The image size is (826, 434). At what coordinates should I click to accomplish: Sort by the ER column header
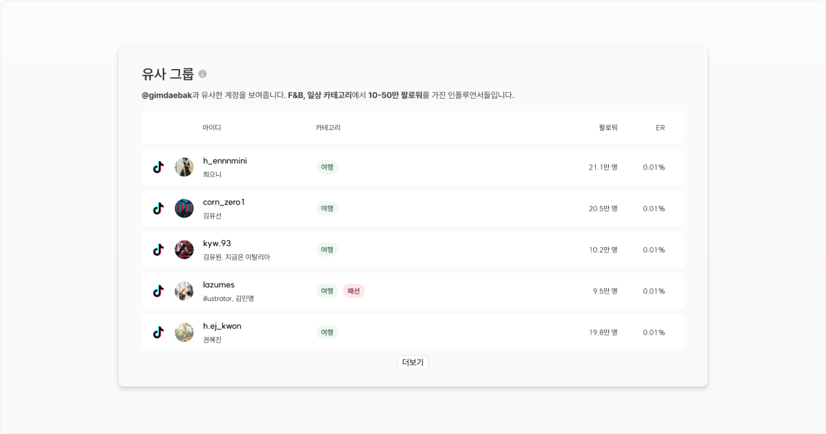click(660, 128)
